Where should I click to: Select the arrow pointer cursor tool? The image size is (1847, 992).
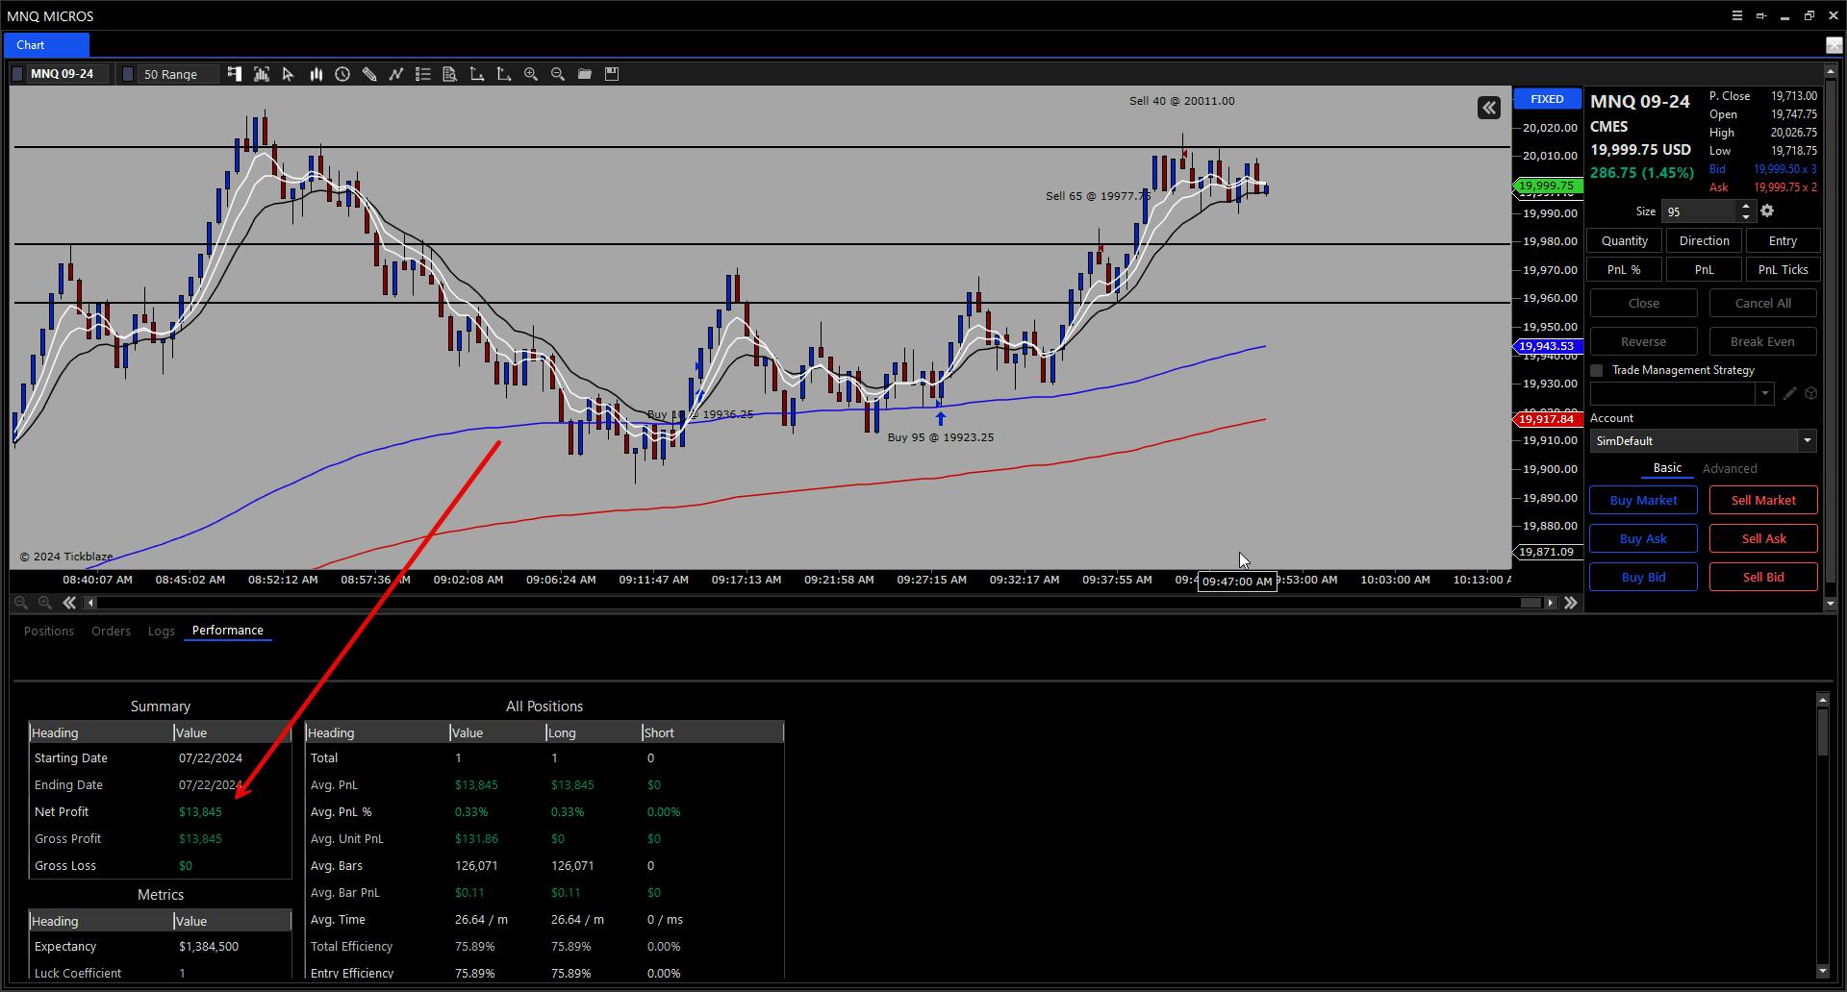pos(288,74)
